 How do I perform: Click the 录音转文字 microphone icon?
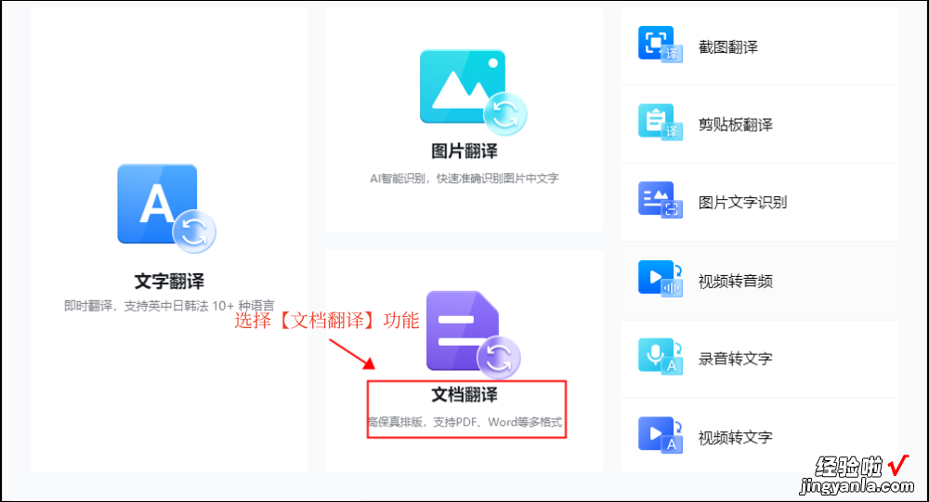pos(660,356)
